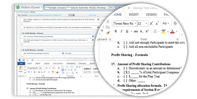Open the DESIGN tab in magnified ribbon
The image size is (197, 99).
pyautogui.click(x=151, y=15)
